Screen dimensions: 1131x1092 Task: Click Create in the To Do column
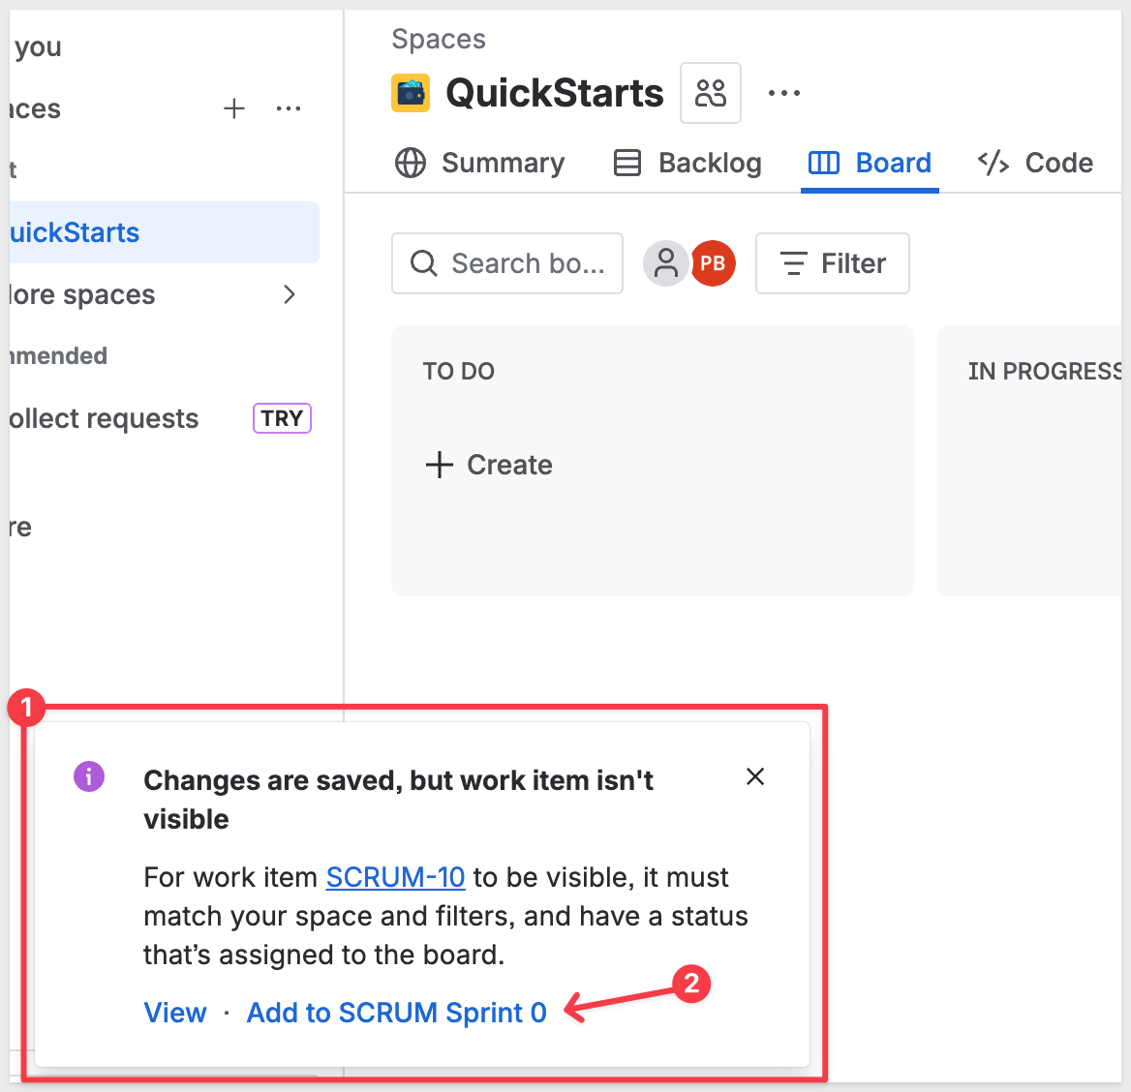(490, 465)
